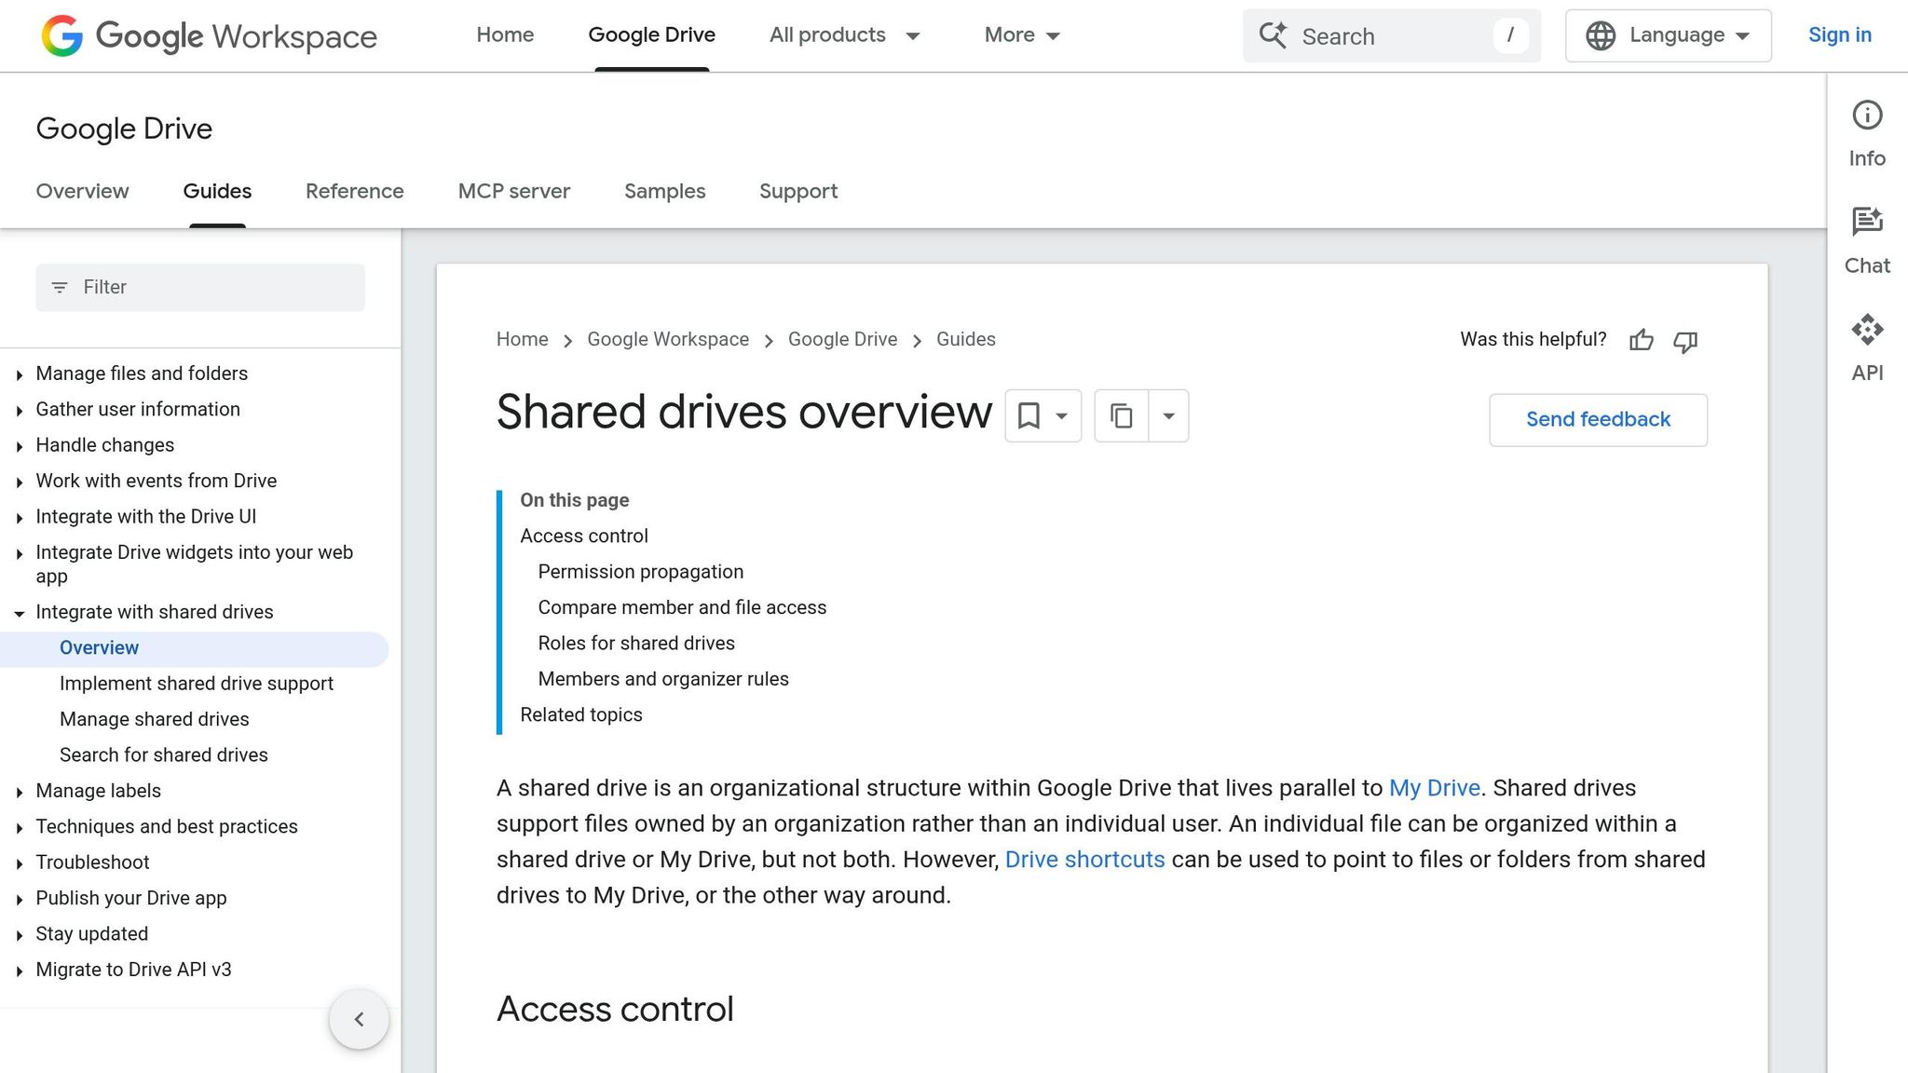
Task: Click the Google Workspace logo
Action: pos(210,35)
